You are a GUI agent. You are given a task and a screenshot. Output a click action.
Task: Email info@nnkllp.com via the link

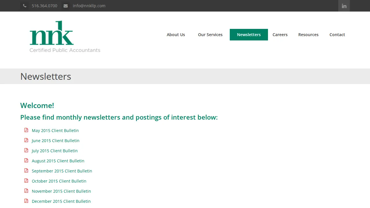[89, 6]
